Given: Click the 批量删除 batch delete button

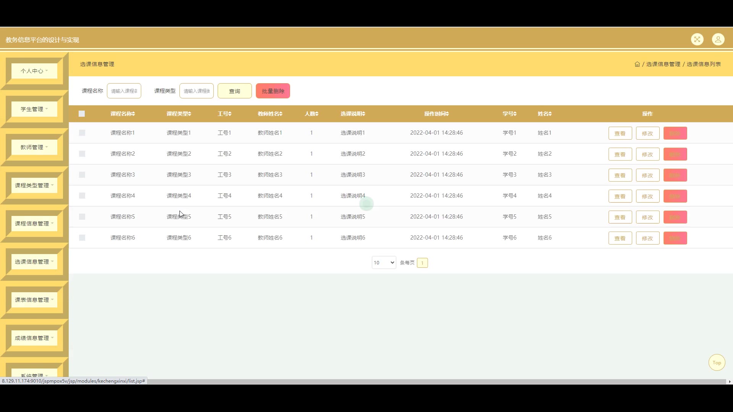Looking at the screenshot, I should [273, 91].
